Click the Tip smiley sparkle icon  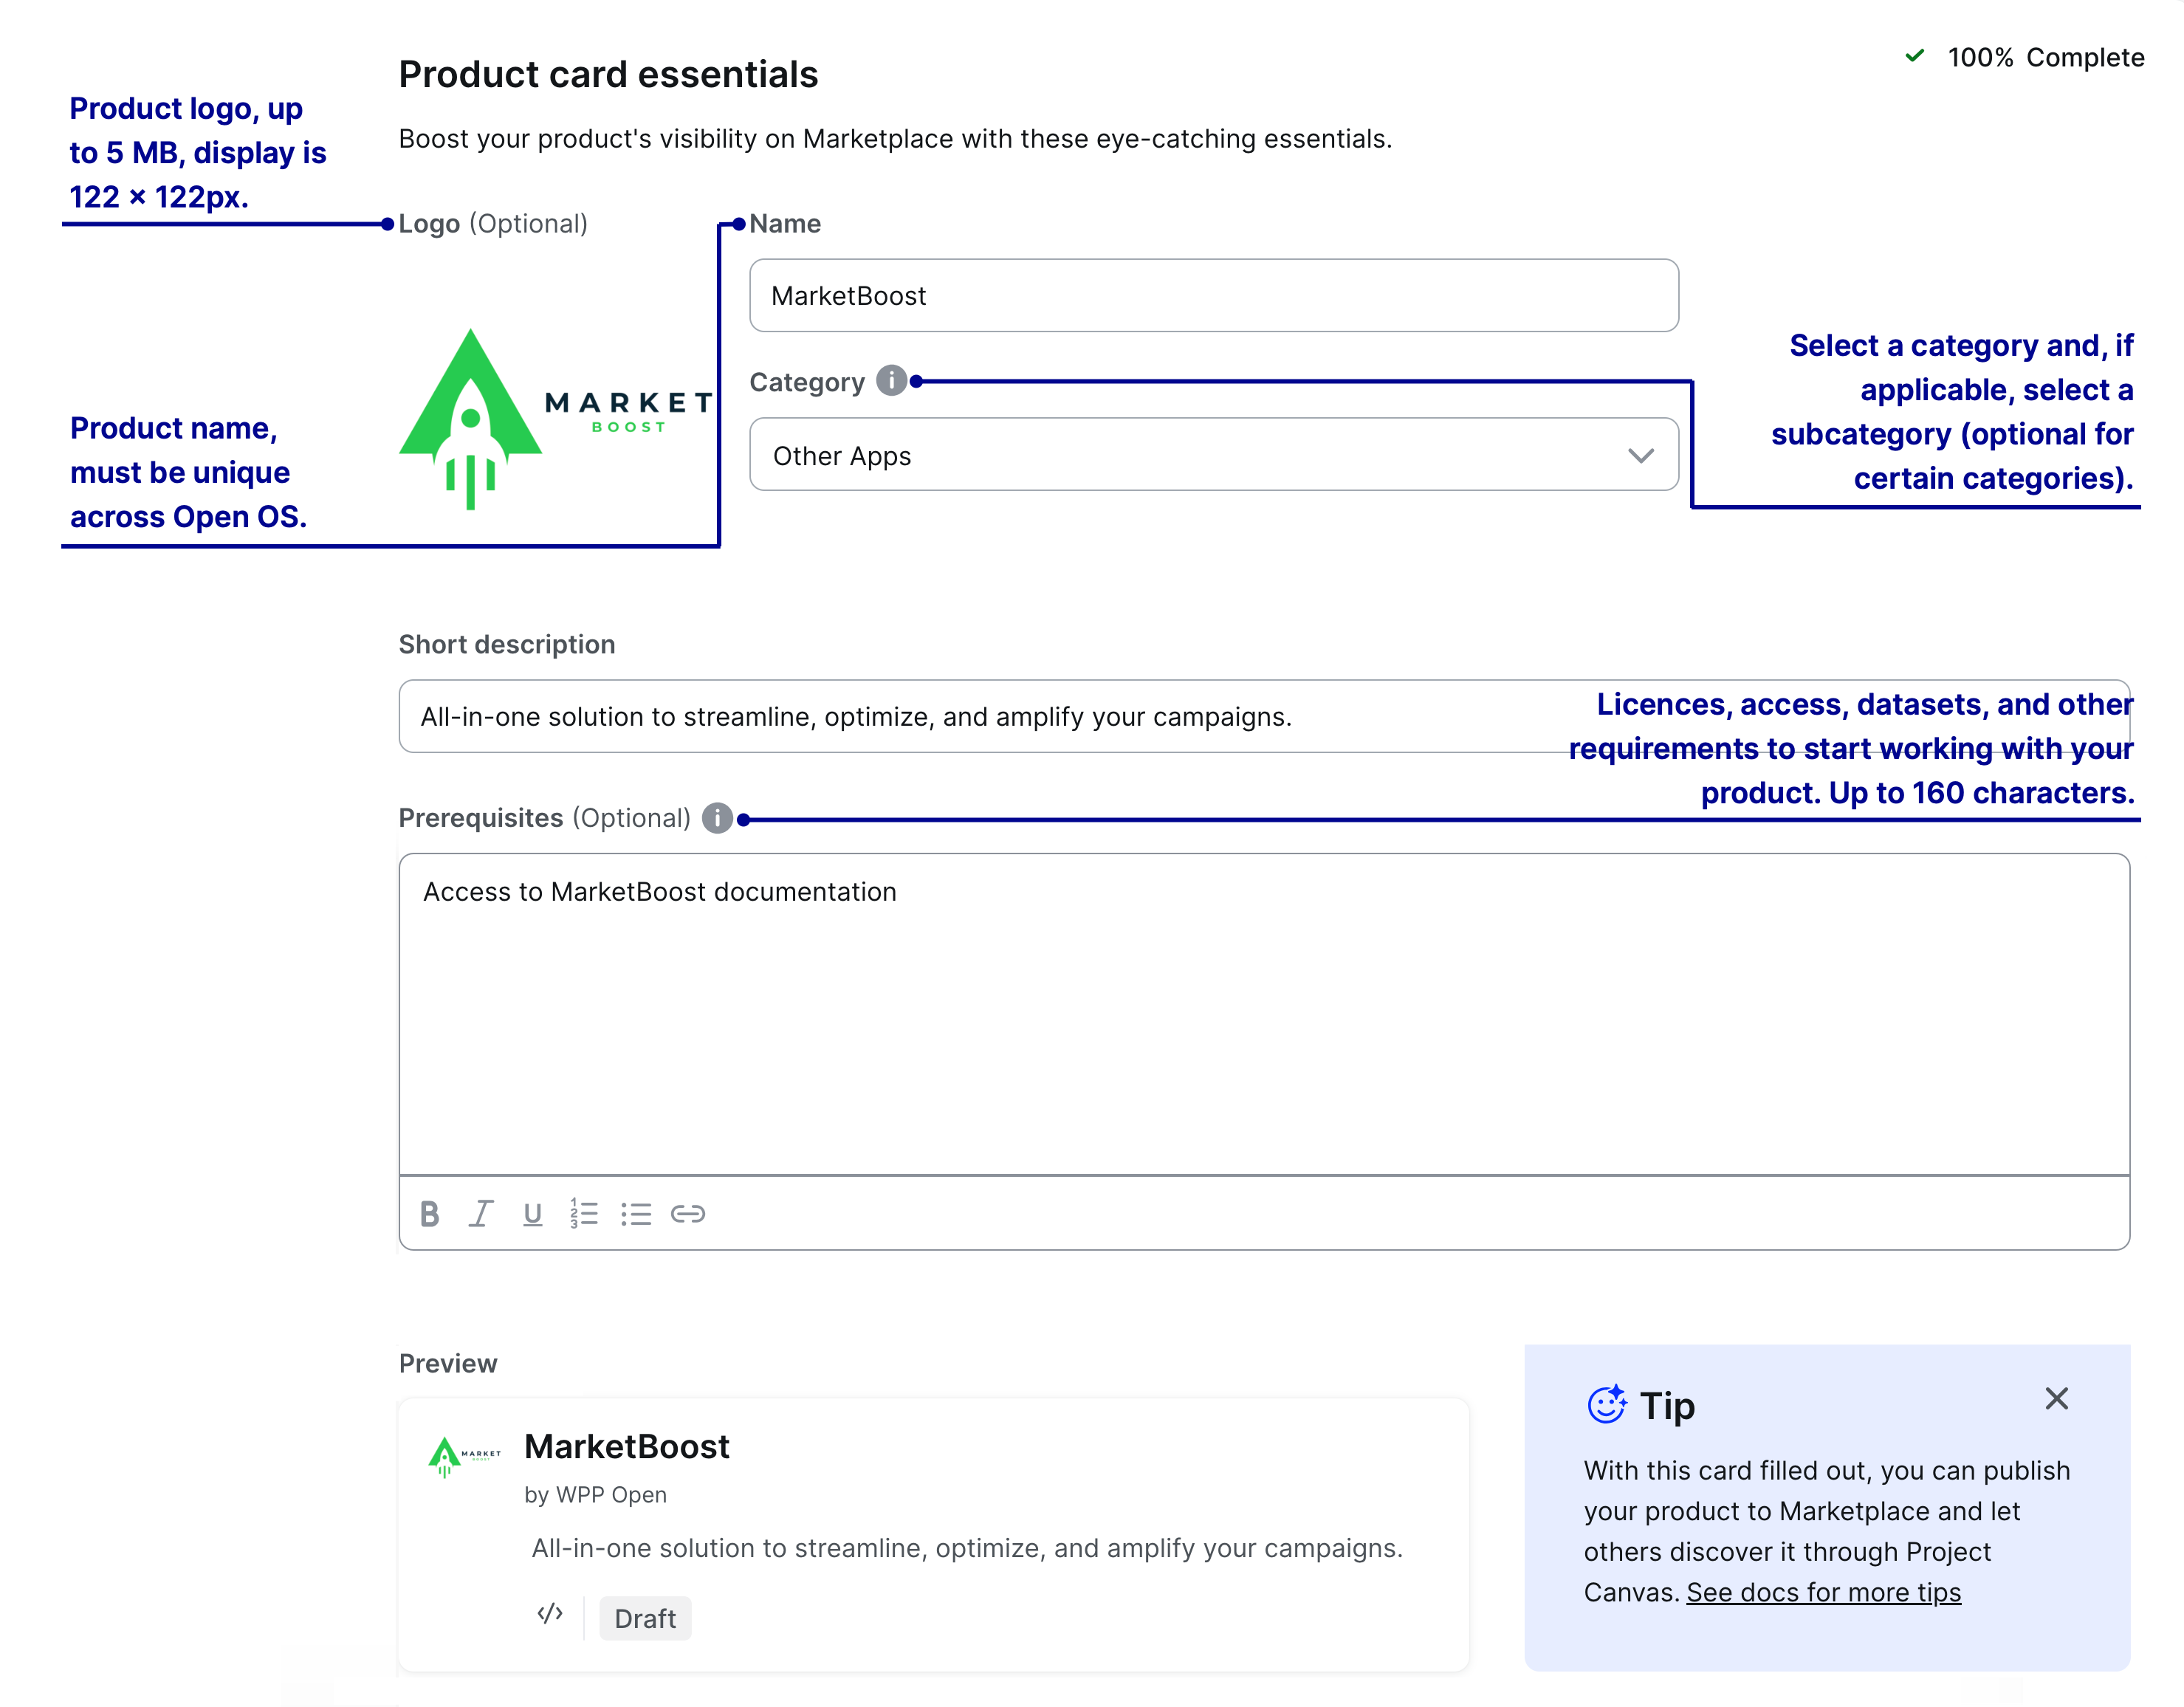[x=1607, y=1404]
